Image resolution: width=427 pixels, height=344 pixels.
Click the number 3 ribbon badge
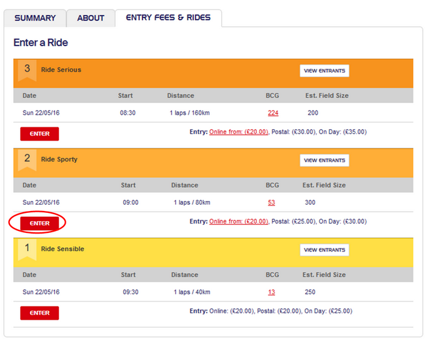coord(27,70)
